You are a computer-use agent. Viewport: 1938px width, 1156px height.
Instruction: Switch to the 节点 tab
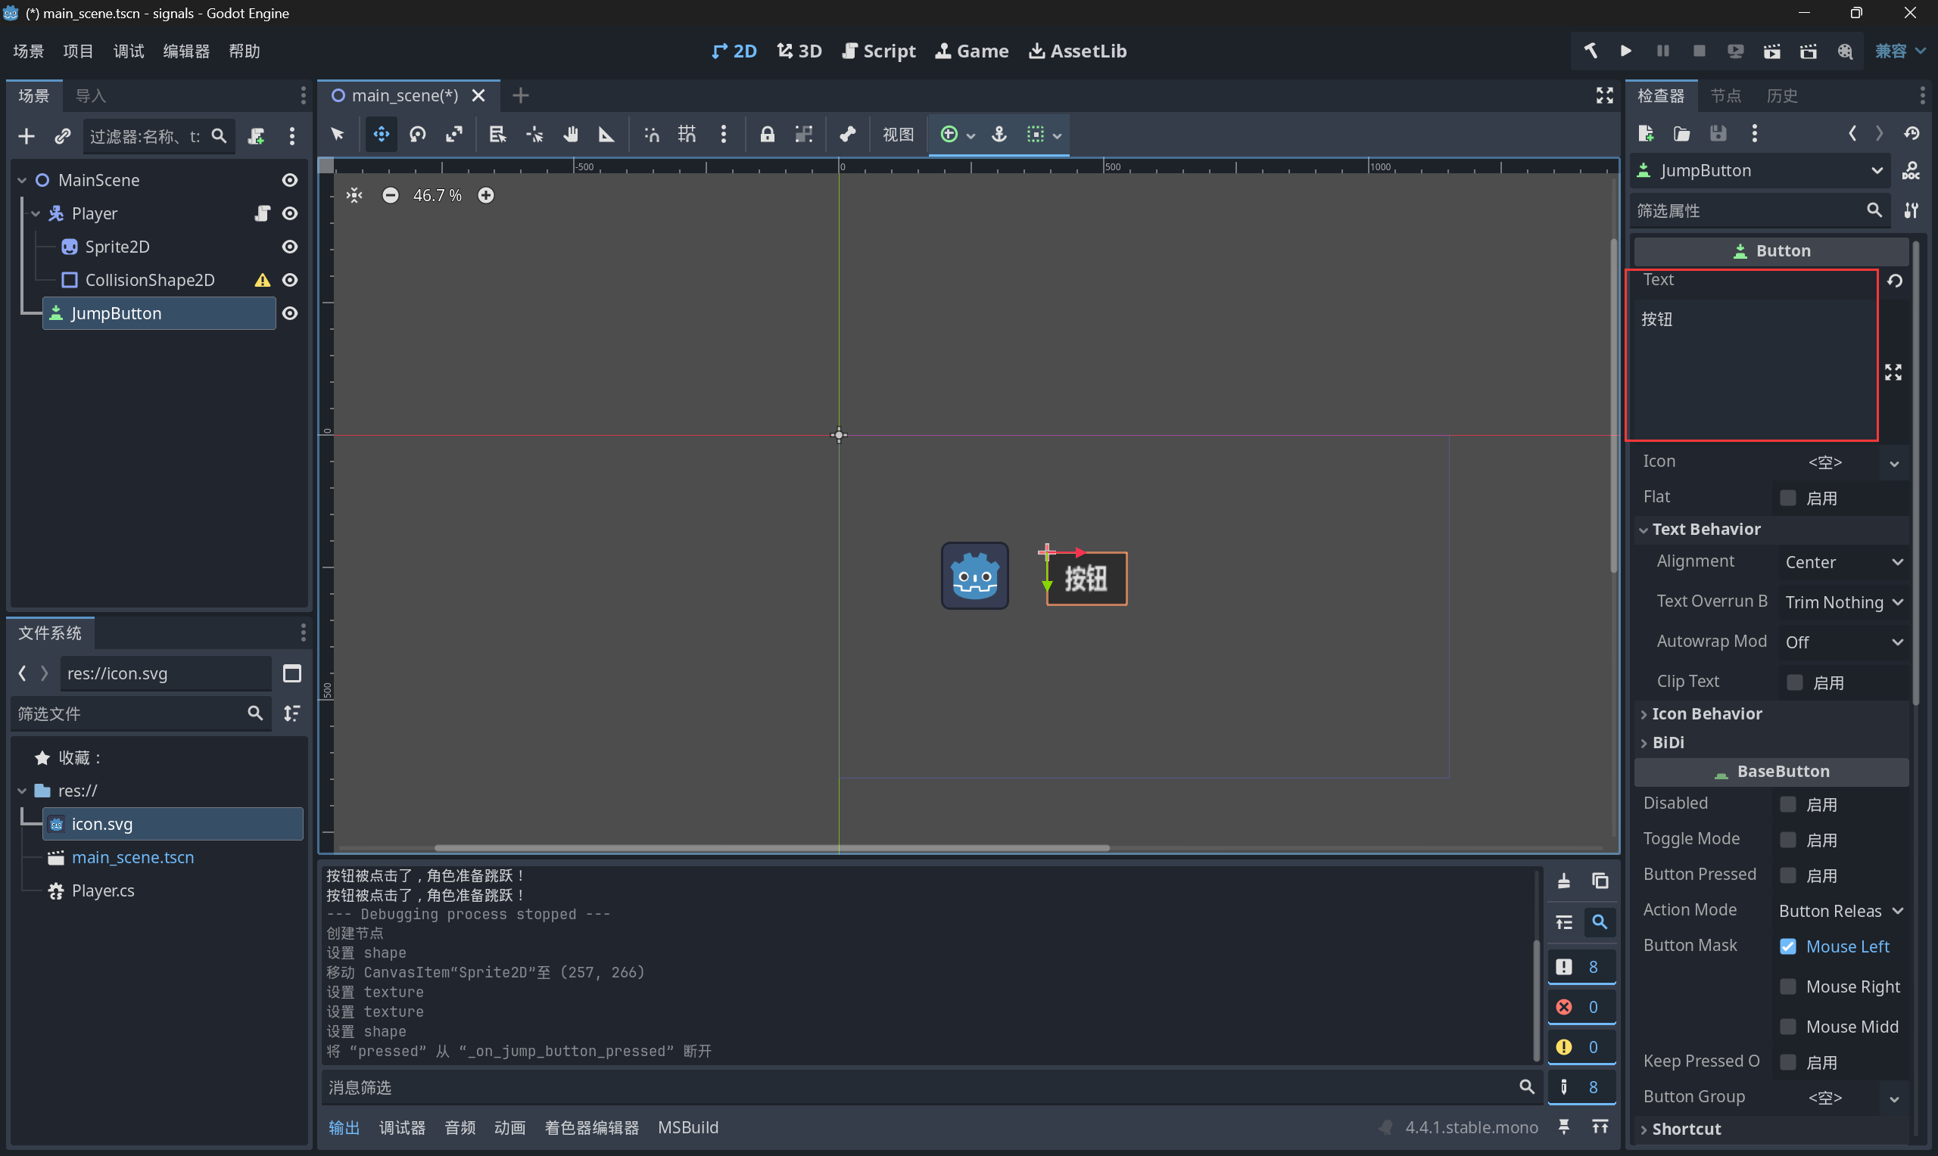click(x=1725, y=96)
